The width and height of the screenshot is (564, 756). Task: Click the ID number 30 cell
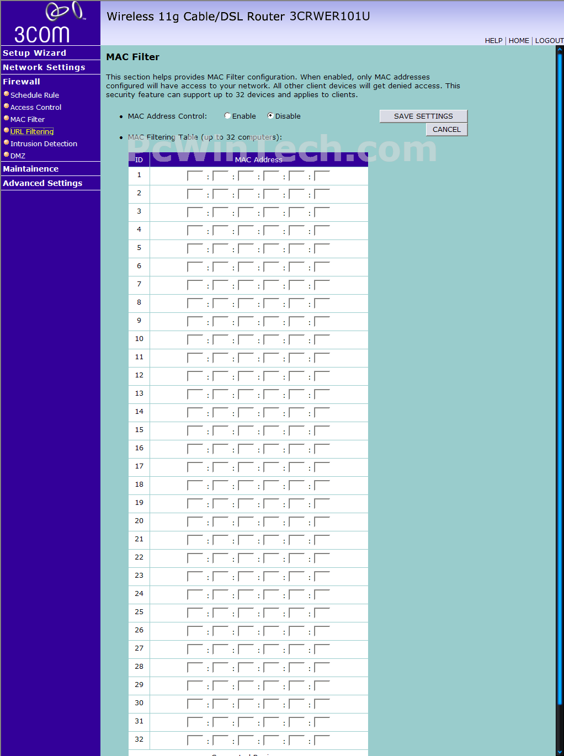139,703
